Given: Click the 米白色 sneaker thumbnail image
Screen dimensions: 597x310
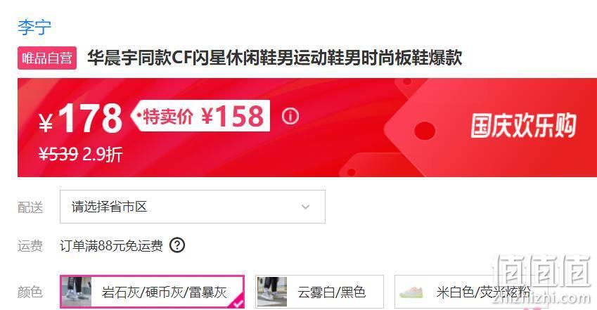Looking at the screenshot, I should (x=411, y=292).
